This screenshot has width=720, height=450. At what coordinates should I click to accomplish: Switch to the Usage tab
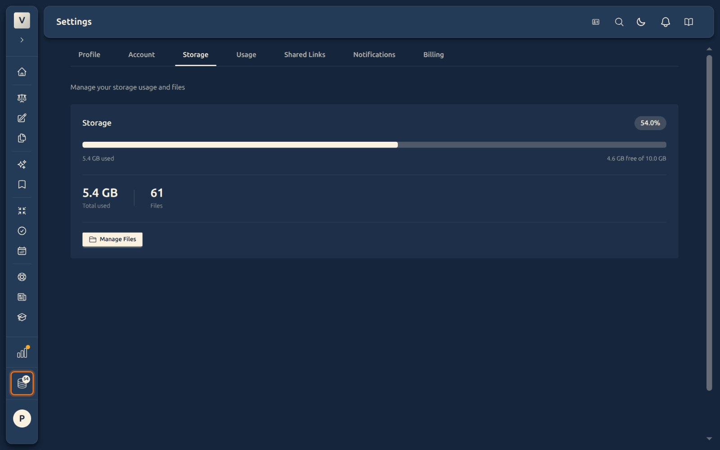coord(246,54)
